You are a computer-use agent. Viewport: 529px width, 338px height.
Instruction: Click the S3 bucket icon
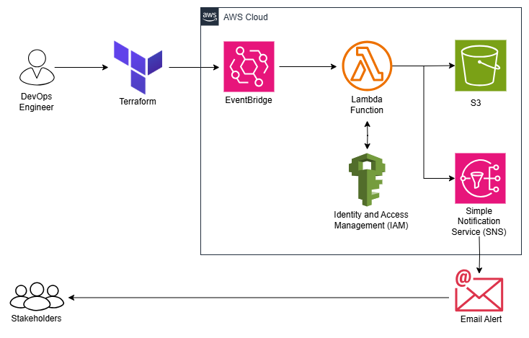(481, 66)
